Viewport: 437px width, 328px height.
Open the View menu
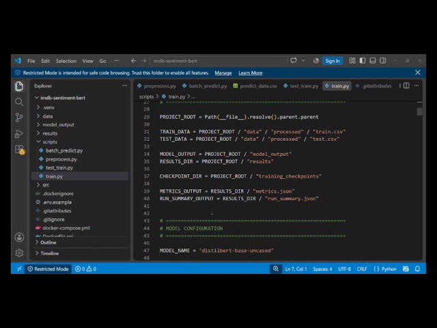coord(88,61)
